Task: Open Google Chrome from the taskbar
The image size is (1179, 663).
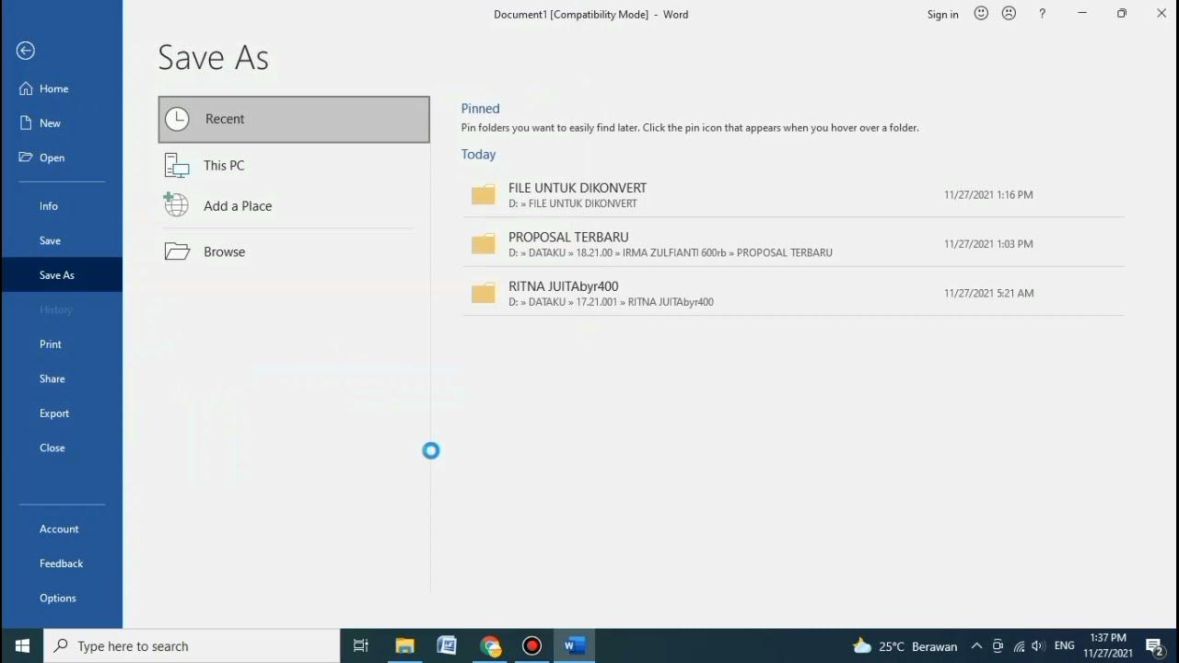Action: 490,646
